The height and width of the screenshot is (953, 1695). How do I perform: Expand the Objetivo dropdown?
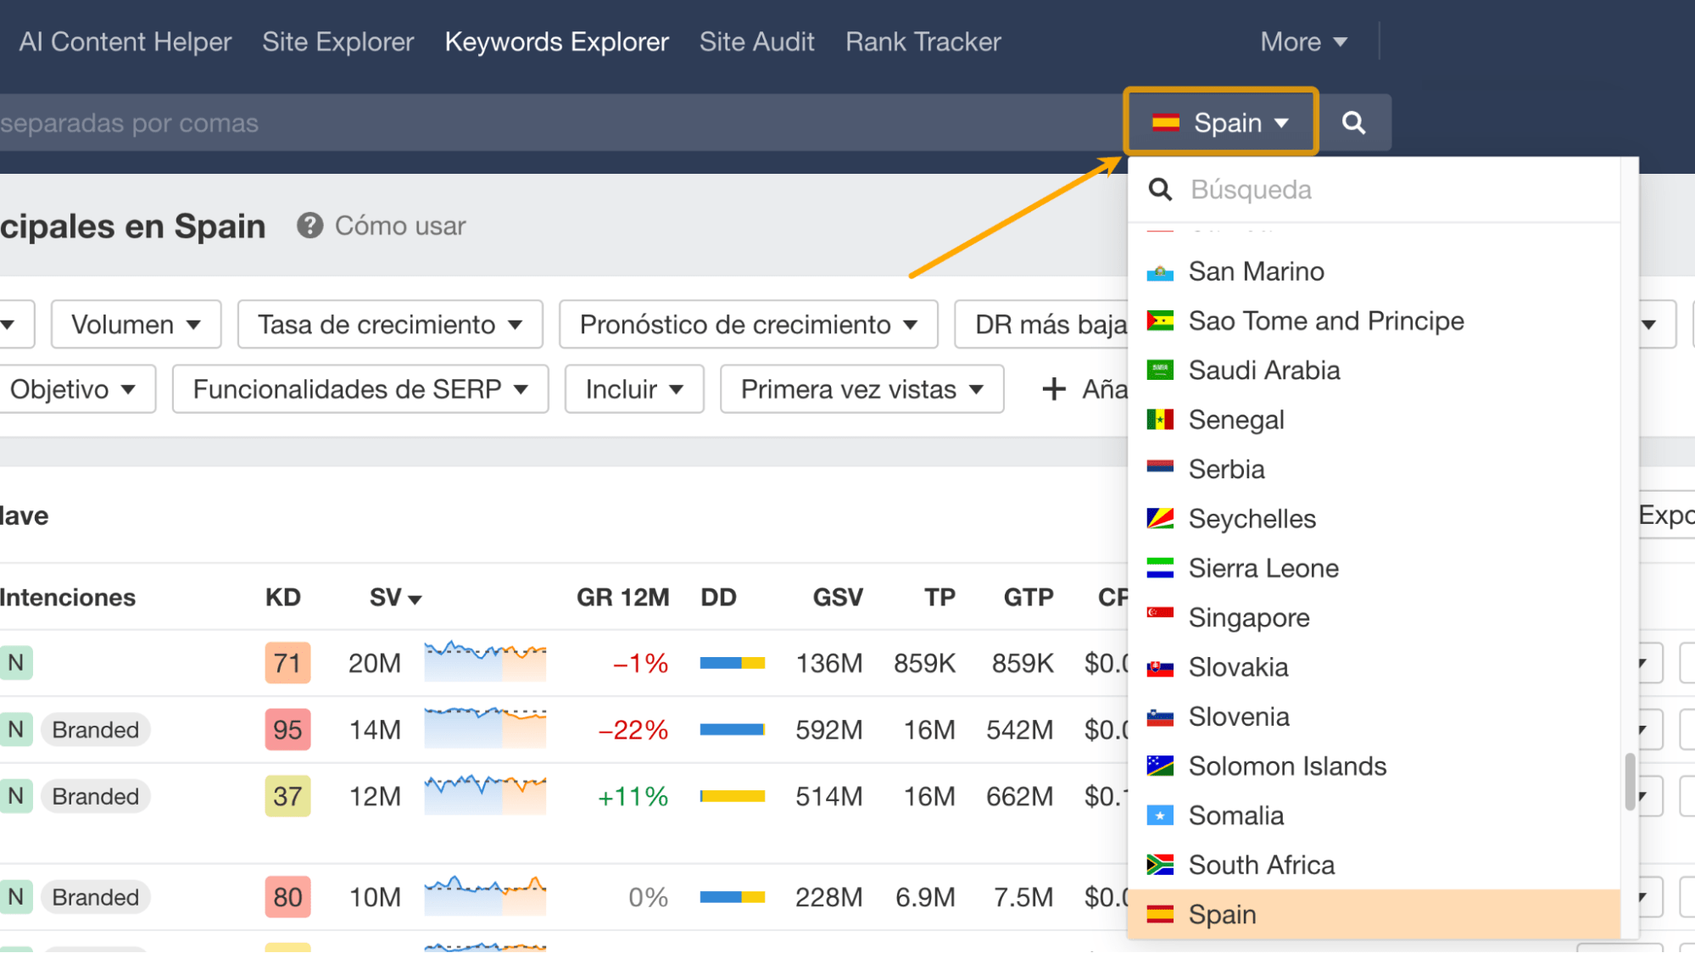(78, 388)
